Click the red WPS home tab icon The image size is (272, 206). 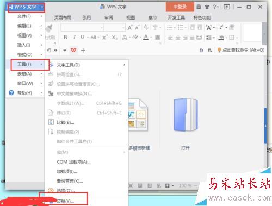(x=73, y=50)
